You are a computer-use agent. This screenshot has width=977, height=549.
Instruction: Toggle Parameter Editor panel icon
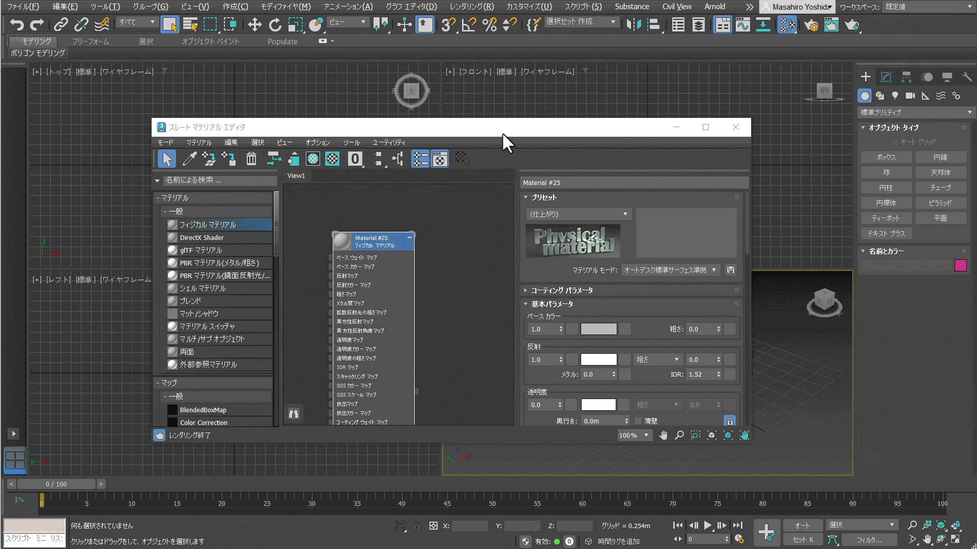pyautogui.click(x=440, y=159)
